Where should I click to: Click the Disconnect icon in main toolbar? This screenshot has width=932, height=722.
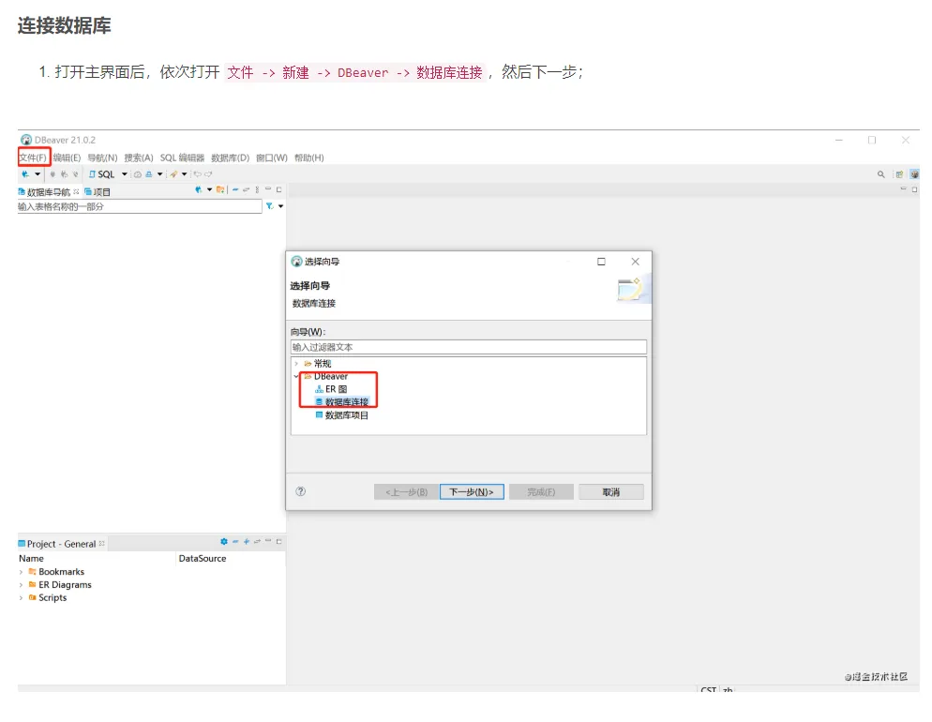click(76, 174)
